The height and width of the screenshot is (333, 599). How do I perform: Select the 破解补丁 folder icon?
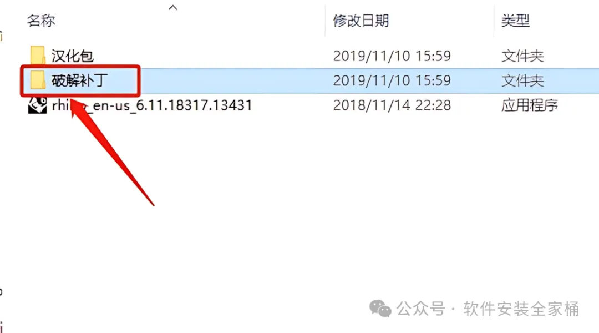pyautogui.click(x=38, y=80)
